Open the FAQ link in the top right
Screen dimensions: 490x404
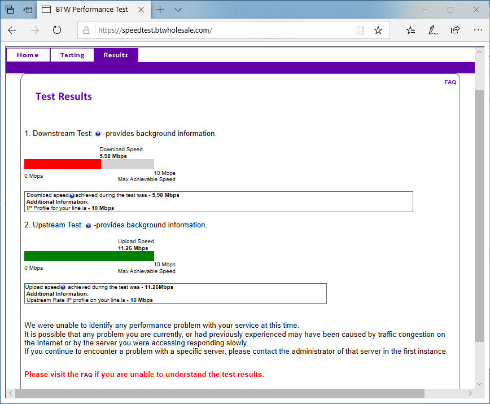click(x=450, y=82)
